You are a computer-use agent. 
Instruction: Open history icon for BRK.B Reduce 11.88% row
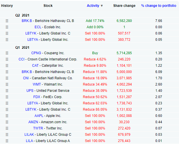point(7,72)
